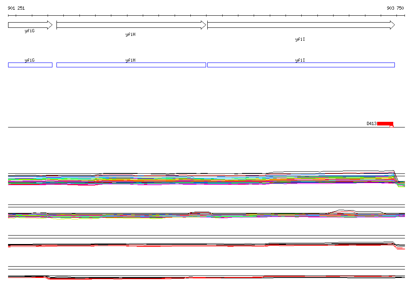Select the blue yfiH box
413x288 pixels.
click(131, 65)
